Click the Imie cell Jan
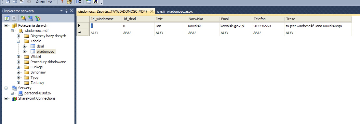Screen dimensions: 360x124 pos(171,26)
